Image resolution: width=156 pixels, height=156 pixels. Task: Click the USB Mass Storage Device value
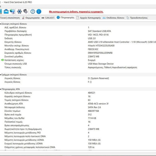(100, 64)
